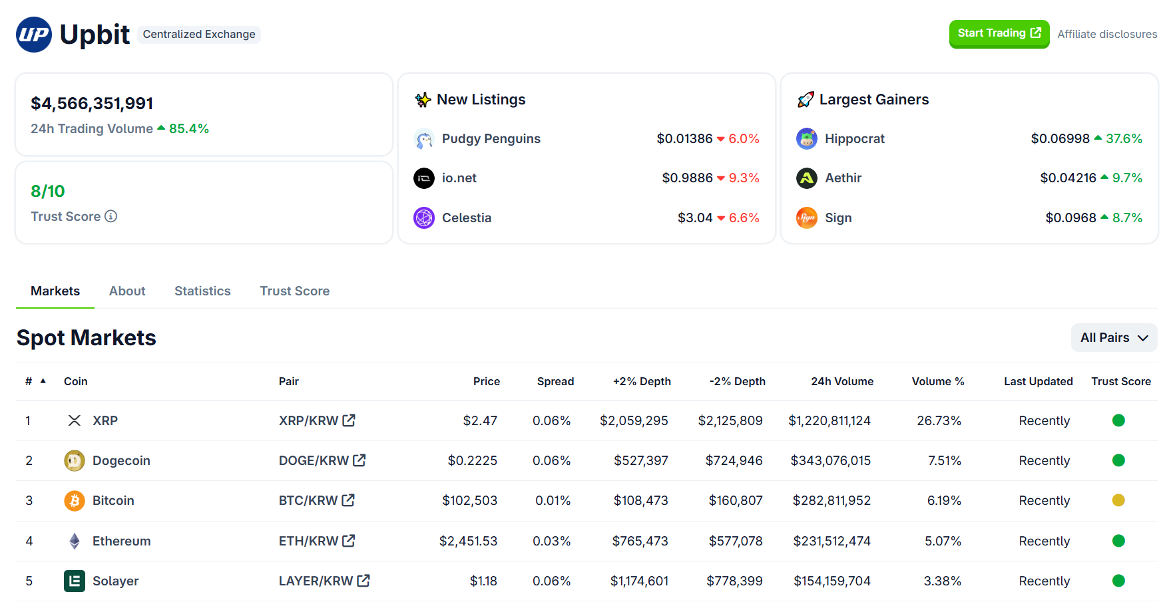Screen dimensions: 1169x610
Task: Click the Hippocrat coin icon
Action: (x=807, y=139)
